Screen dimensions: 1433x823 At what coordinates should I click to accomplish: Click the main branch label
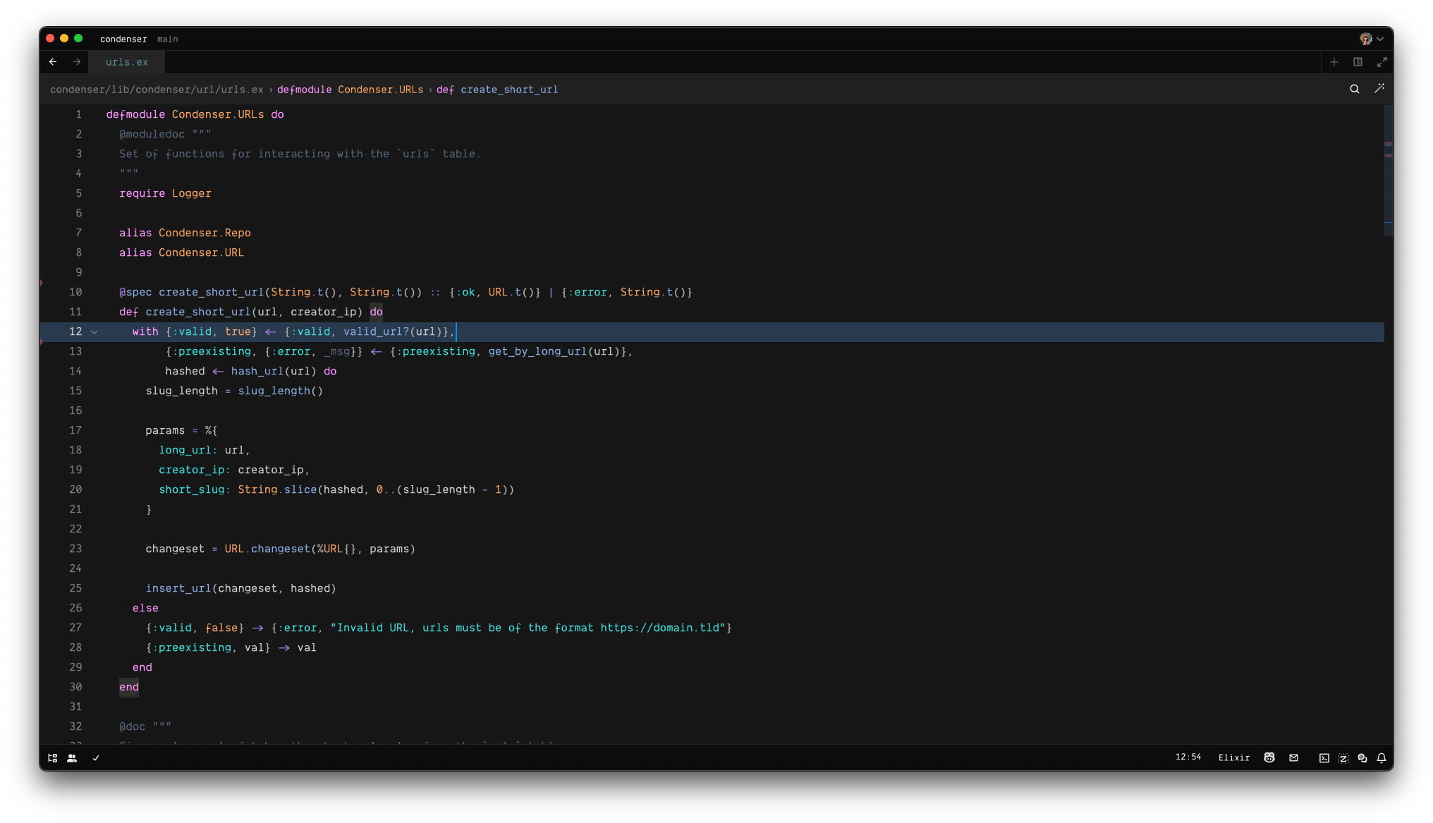point(167,39)
